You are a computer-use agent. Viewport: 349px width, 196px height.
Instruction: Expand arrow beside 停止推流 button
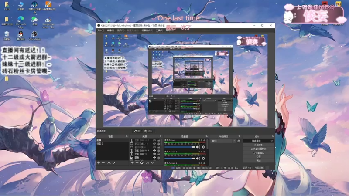point(272,141)
